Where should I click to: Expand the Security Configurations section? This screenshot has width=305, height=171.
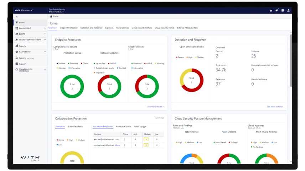pyautogui.click(x=45, y=40)
